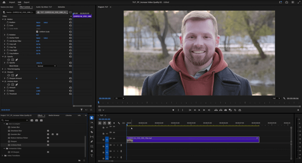This screenshot has height=163, width=302.
Task: Switch to the Media Browser tab
Action: coord(54,115)
